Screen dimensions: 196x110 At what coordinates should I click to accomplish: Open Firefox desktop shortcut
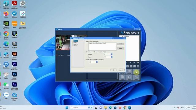click(6, 14)
